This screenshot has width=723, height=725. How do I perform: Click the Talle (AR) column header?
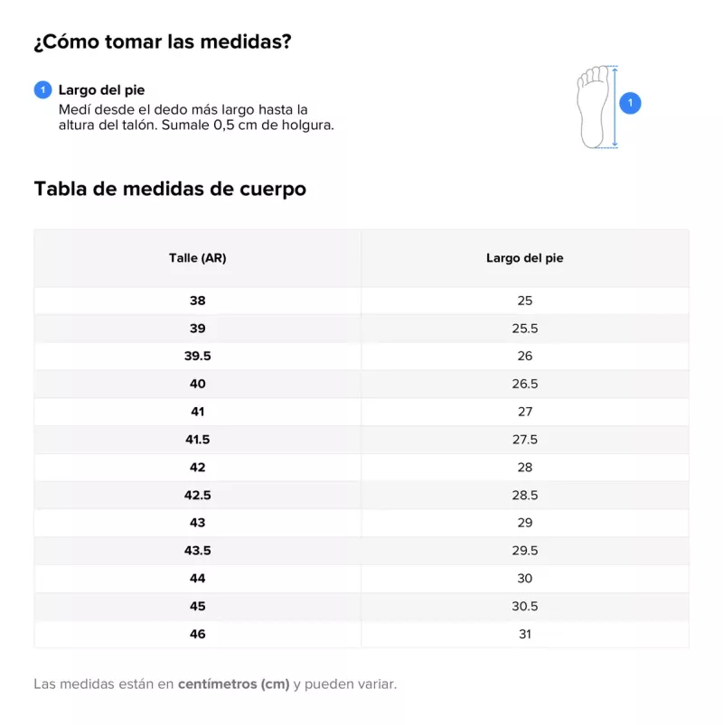coord(197,258)
